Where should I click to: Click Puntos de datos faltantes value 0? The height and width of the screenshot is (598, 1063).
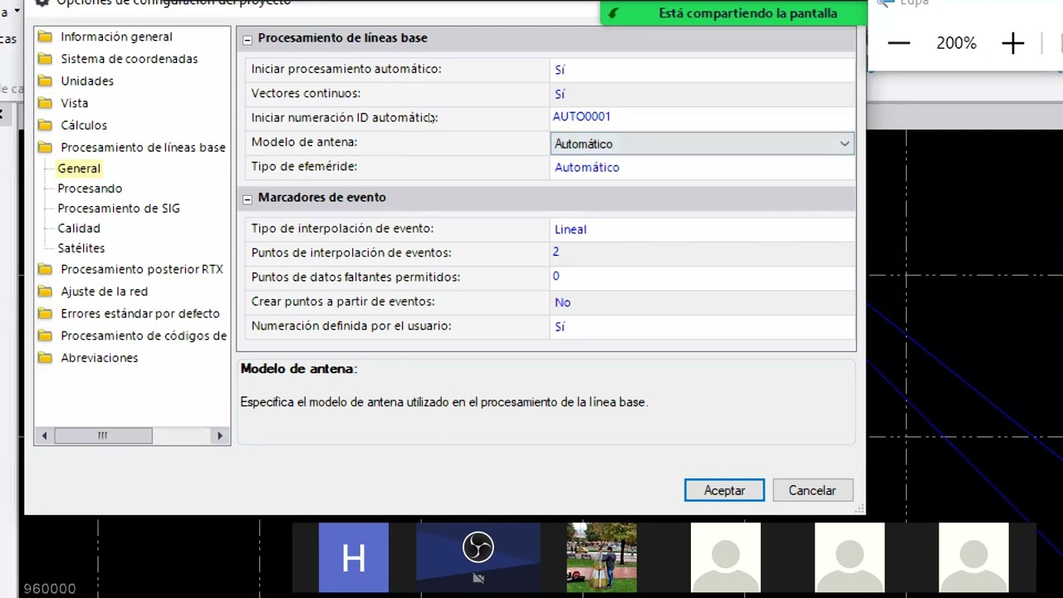(702, 277)
